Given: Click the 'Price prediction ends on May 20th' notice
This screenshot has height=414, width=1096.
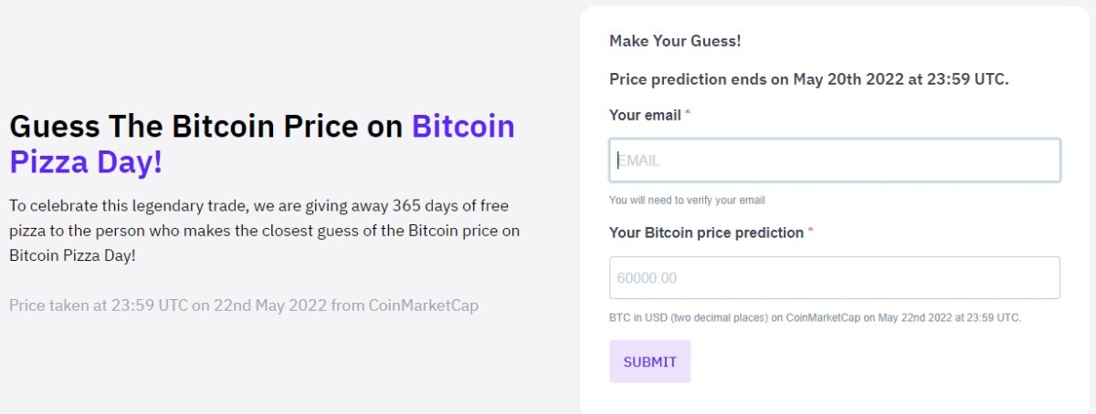Looking at the screenshot, I should (x=808, y=79).
